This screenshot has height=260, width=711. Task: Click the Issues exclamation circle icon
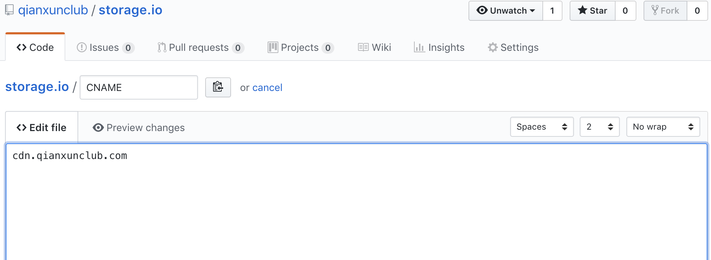(82, 47)
